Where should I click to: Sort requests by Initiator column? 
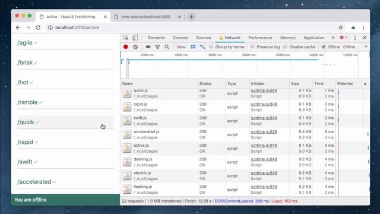click(269, 84)
